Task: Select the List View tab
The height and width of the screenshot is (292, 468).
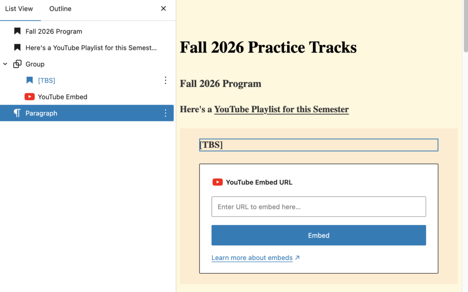Action: click(x=19, y=9)
